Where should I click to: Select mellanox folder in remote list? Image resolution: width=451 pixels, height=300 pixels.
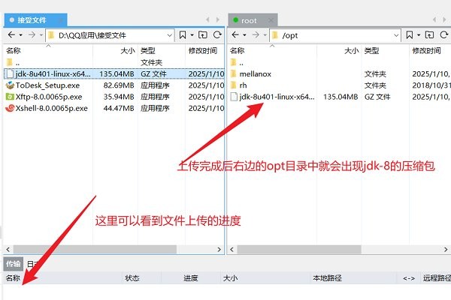pyautogui.click(x=340, y=73)
